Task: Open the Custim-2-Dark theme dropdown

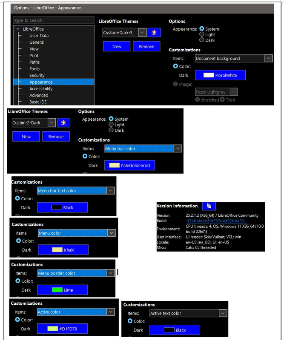Action: (52, 123)
